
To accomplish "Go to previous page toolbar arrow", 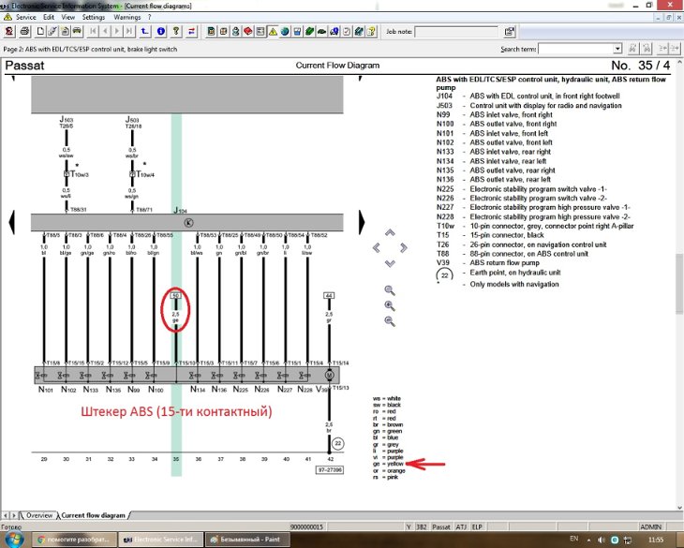I will pyautogui.click(x=105, y=32).
